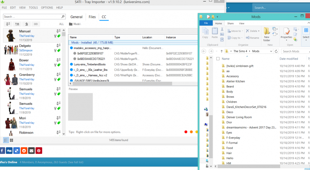Image resolution: width=310 pixels, height=170 pixels.
Task: Open Select dropdown in Mods ribbon
Action: (306, 40)
